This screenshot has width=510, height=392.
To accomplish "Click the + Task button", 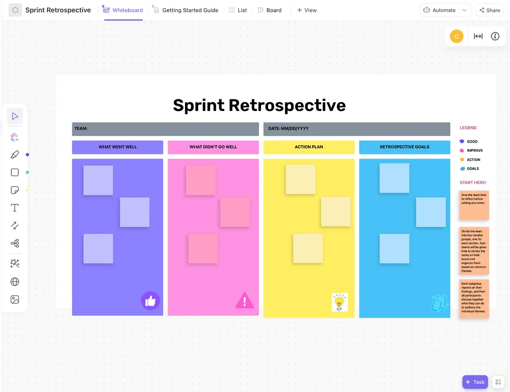I will tap(475, 382).
